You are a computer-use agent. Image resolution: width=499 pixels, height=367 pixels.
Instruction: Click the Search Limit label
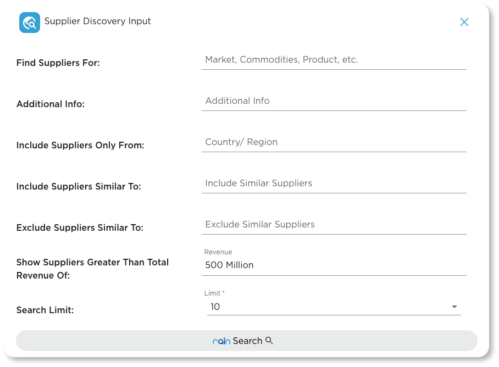coord(45,310)
